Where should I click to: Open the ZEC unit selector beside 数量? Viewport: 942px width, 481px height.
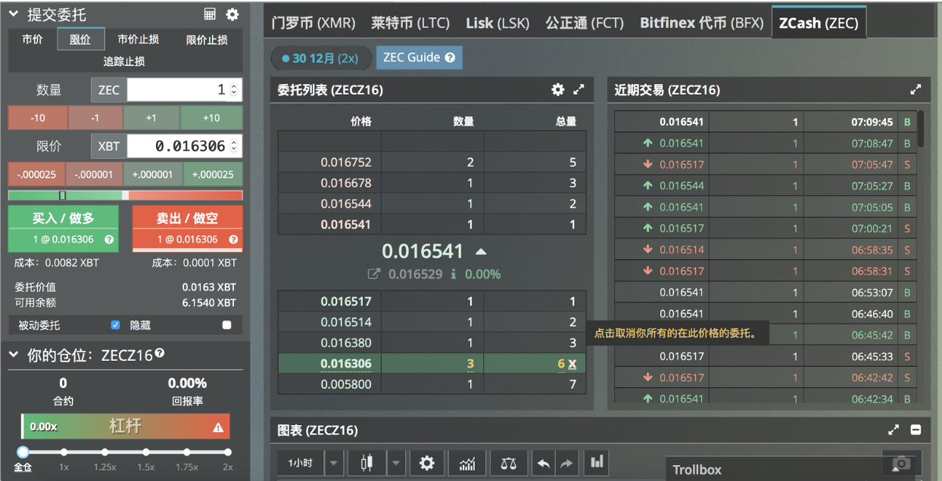point(109,90)
